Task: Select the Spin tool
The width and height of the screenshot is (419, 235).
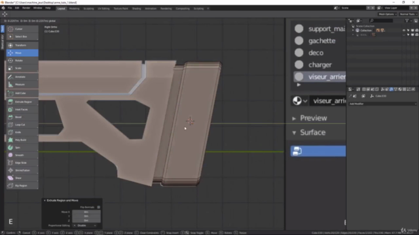Action: [x=22, y=148]
